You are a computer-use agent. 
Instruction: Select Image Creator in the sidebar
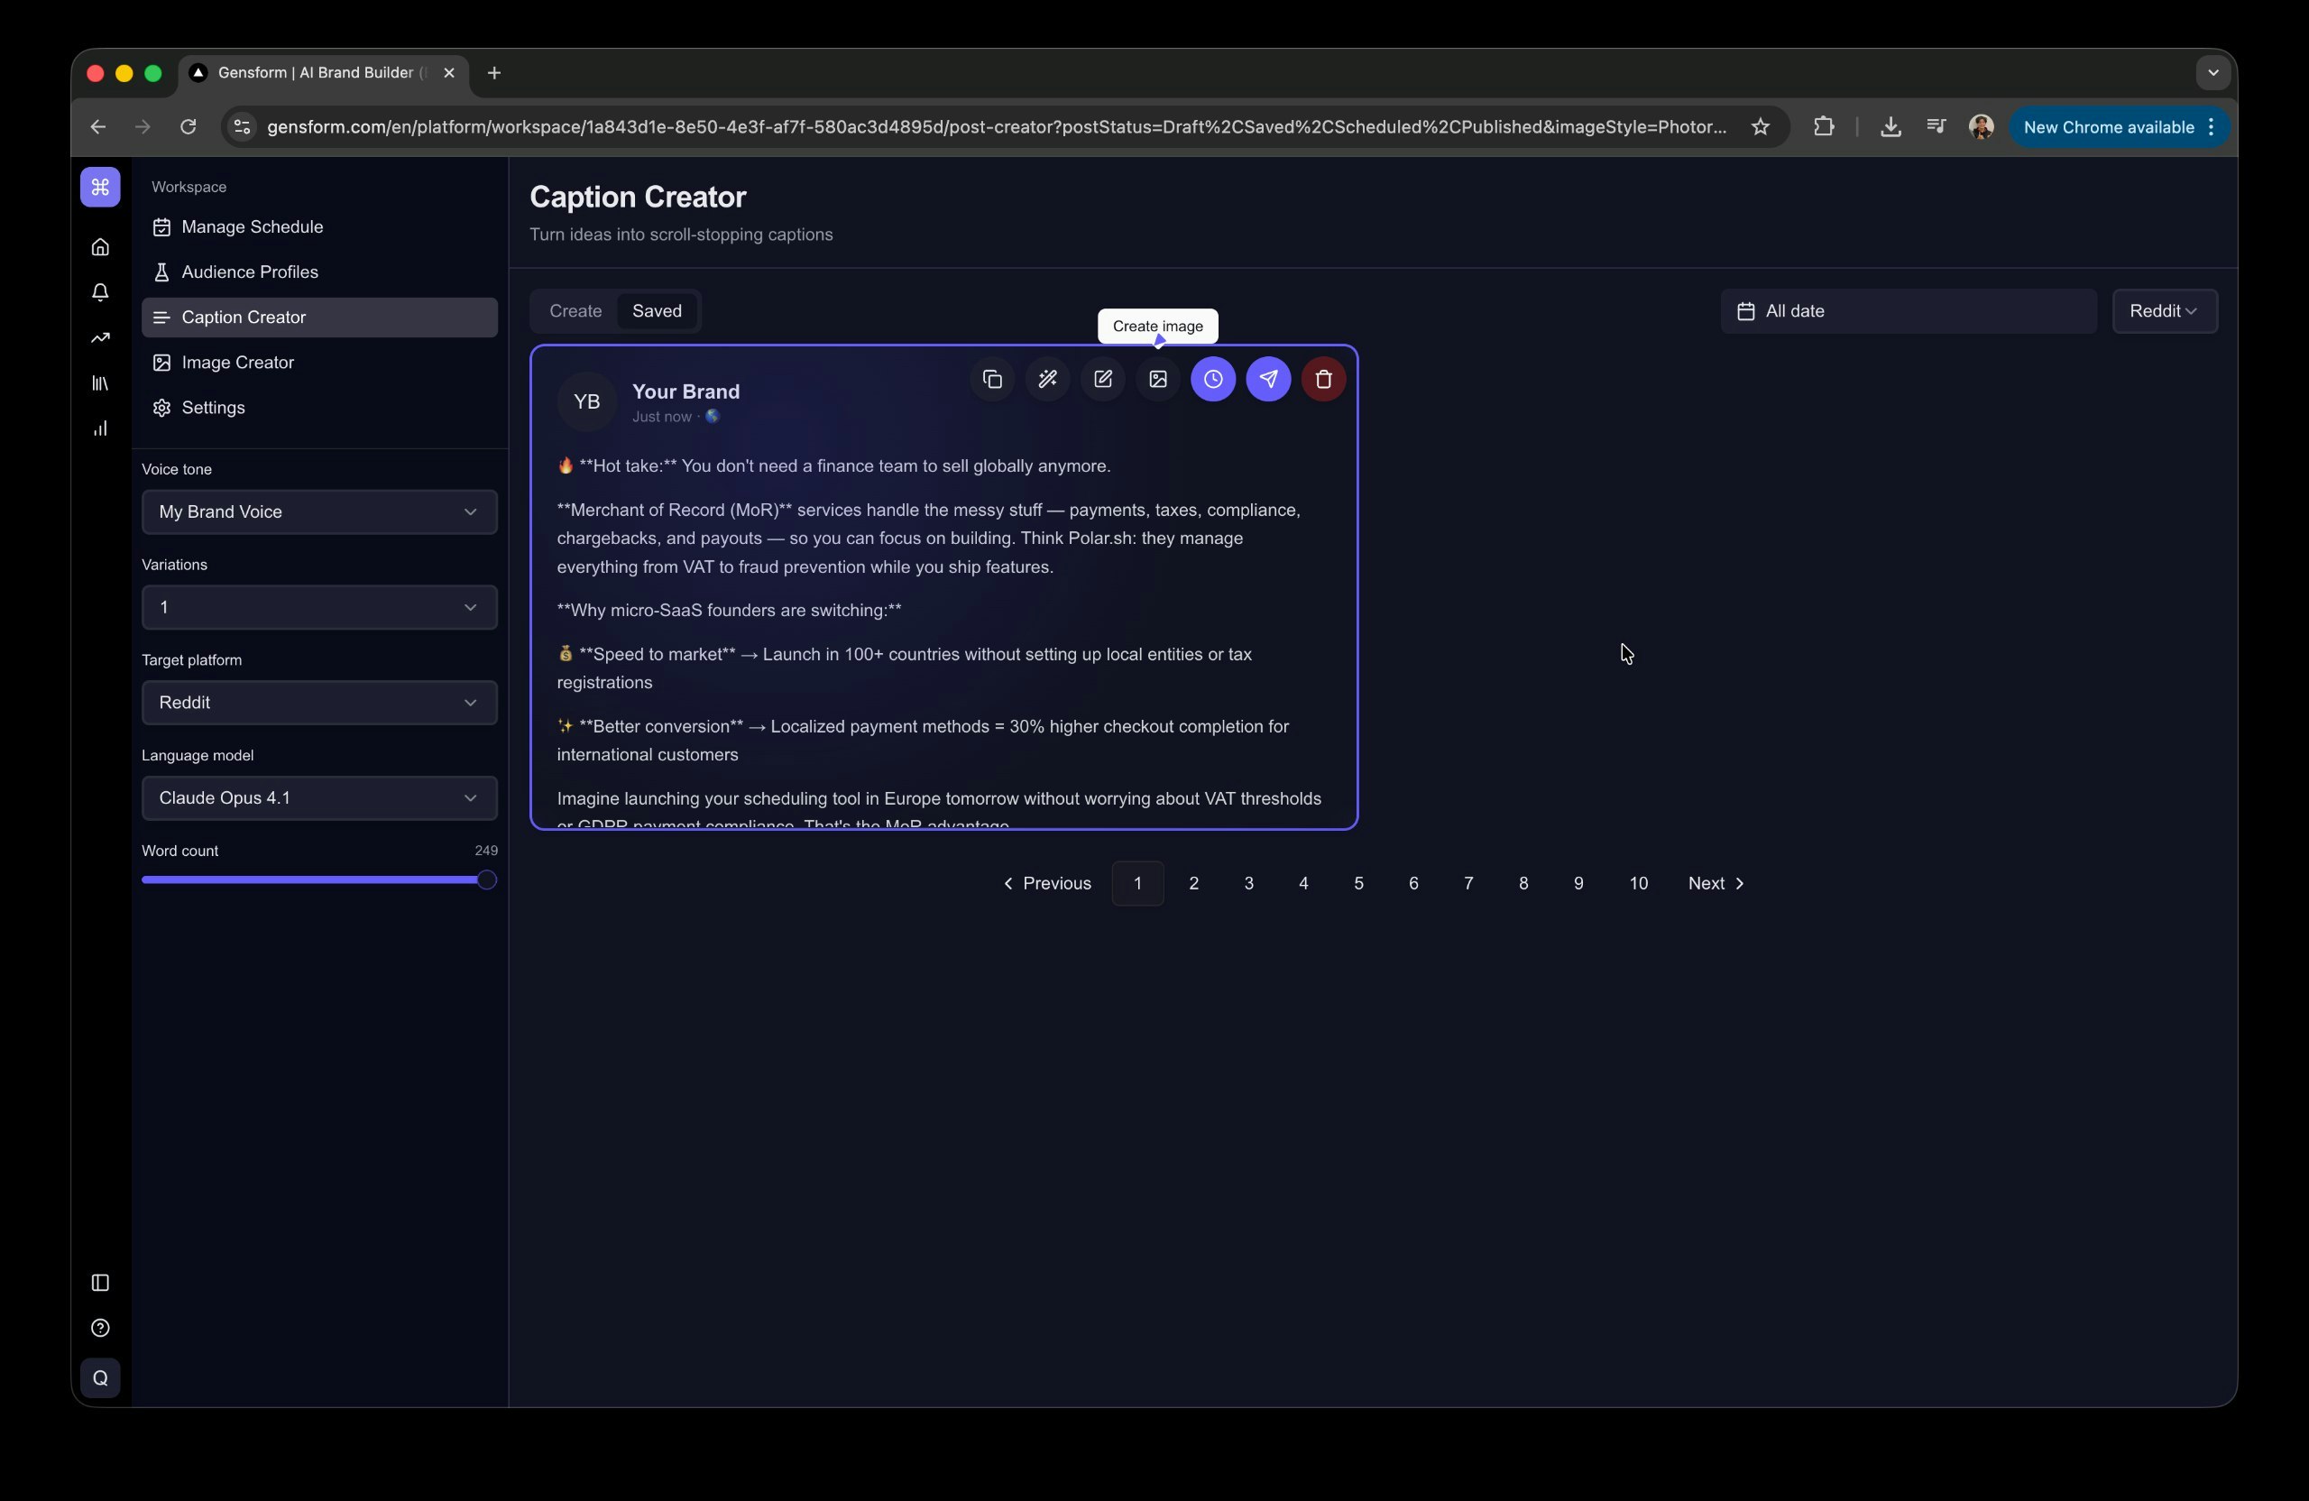point(238,362)
